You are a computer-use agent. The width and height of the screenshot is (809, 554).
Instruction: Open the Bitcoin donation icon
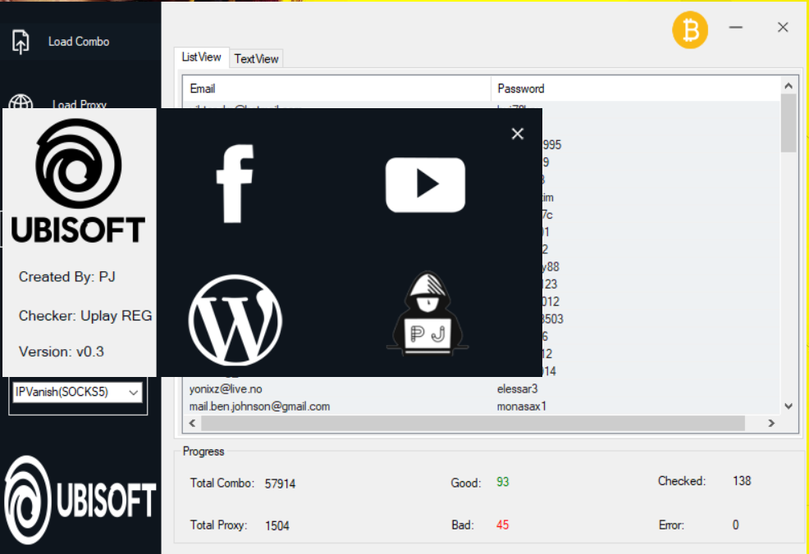click(x=690, y=31)
